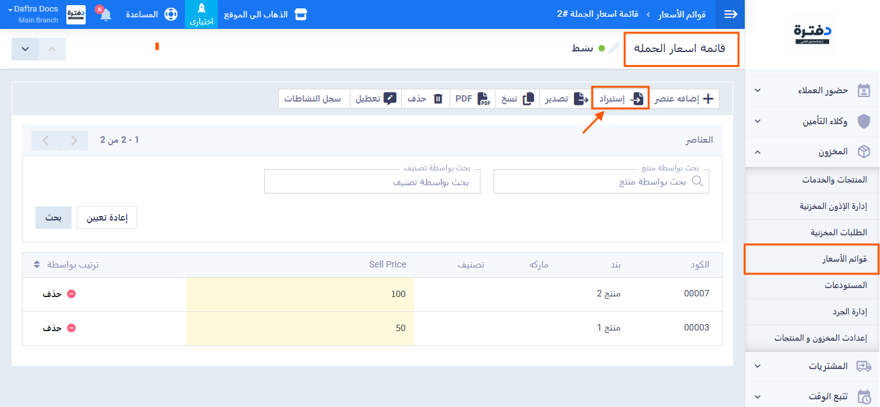
Task: Click the إستيراد import button
Action: (x=620, y=99)
